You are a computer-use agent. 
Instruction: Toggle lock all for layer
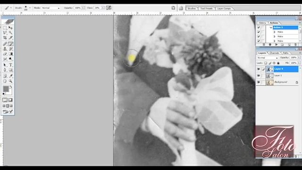[278, 63]
